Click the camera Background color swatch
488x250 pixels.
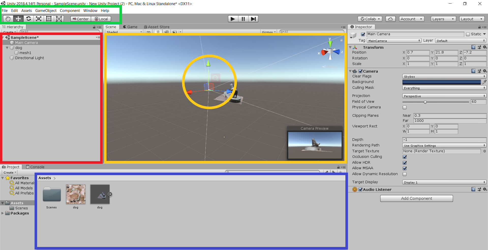click(x=441, y=82)
